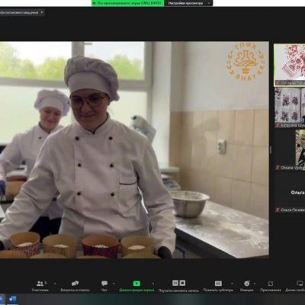Open the View options (Настройки просмотра) dropdown
305x305 pixels.
pos(188,3)
